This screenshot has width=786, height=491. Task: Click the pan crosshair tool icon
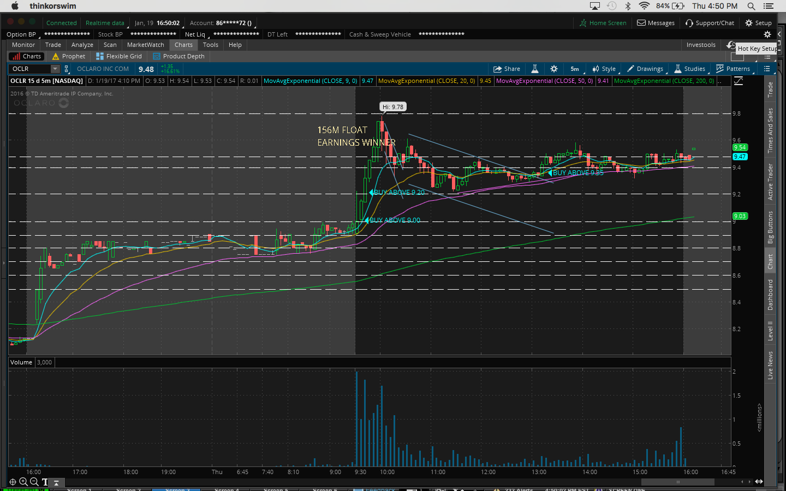point(13,482)
